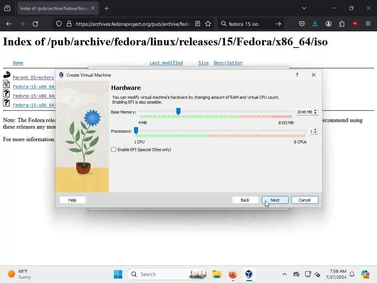
Task: Open uBlock Origin extension icon
Action: [x=355, y=23]
